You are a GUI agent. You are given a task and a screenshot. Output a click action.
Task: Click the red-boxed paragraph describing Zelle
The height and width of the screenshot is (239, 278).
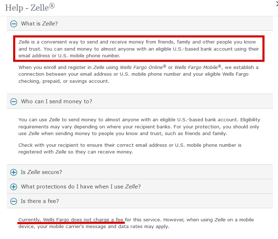point(139,49)
